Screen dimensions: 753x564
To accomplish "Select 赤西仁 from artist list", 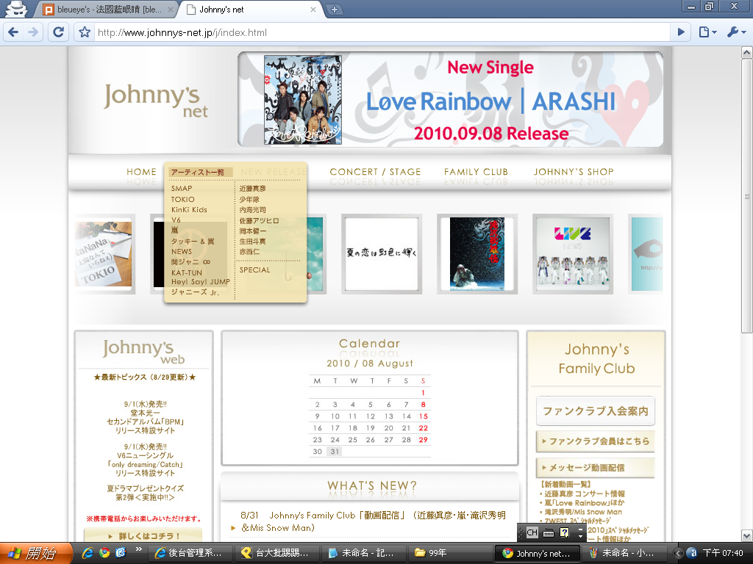I will click(x=249, y=251).
